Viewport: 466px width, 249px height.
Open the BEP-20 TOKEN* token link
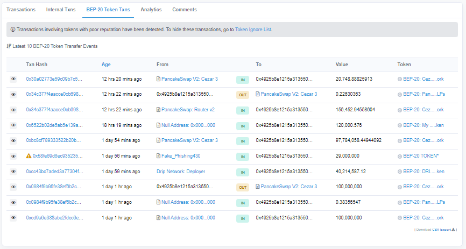pos(421,156)
